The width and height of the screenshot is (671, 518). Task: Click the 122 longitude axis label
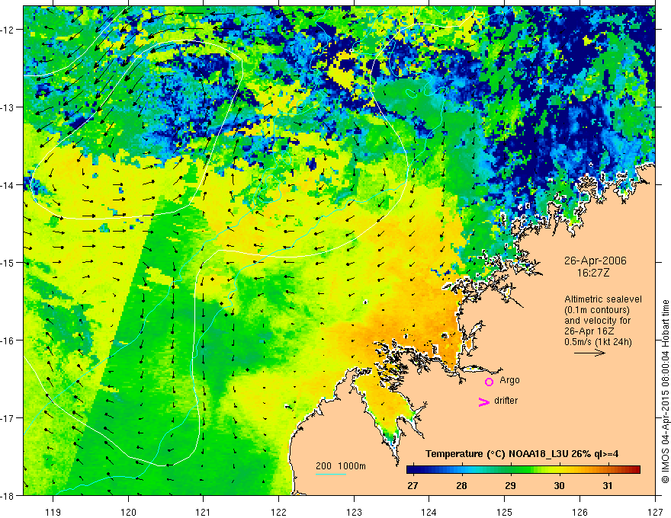click(x=278, y=513)
